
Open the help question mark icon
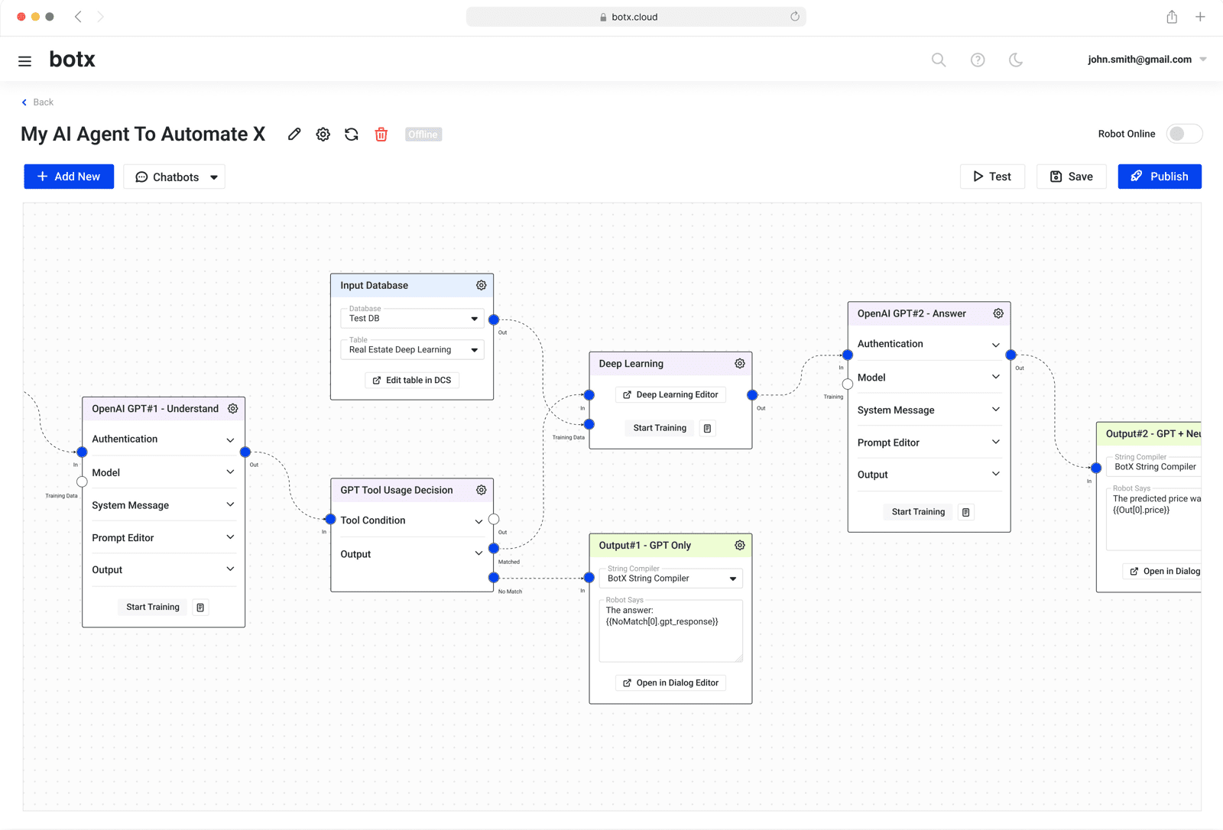[978, 60]
